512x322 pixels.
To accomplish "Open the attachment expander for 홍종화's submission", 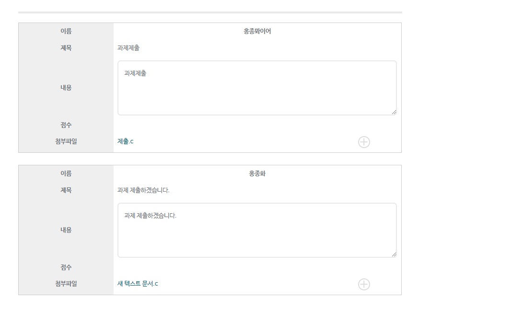I will [364, 284].
